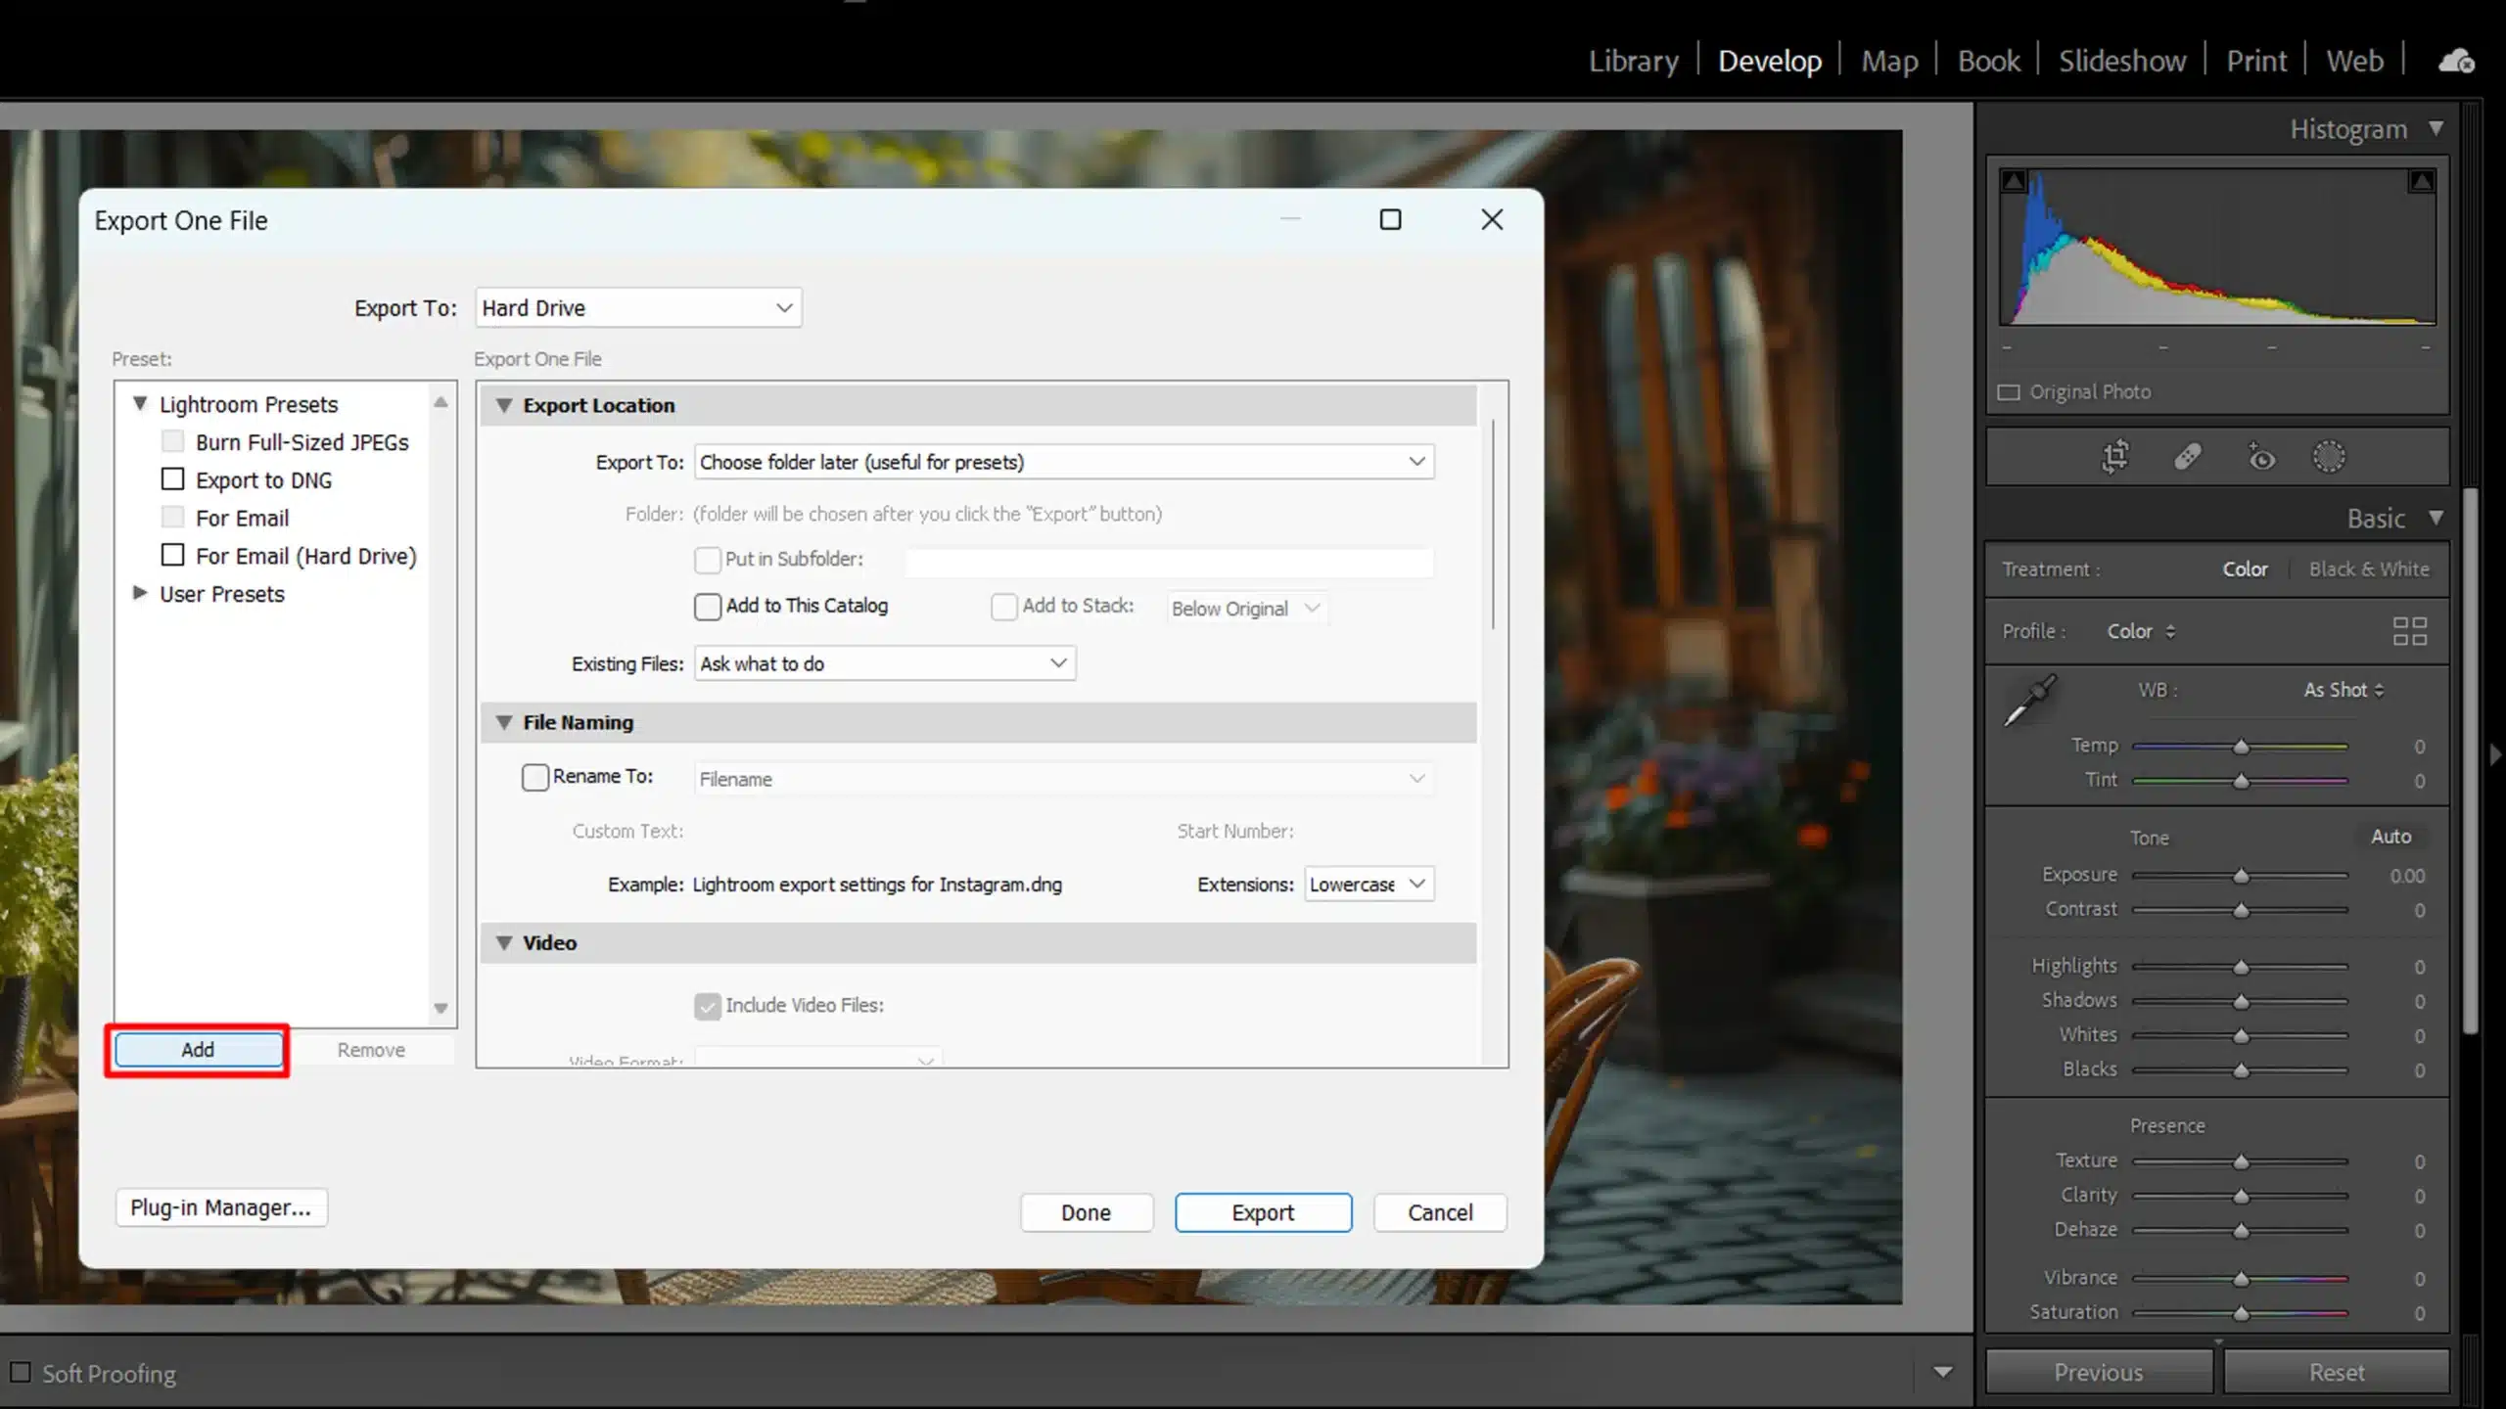
Task: Enable Add to This Catalog checkbox
Action: coord(708,606)
